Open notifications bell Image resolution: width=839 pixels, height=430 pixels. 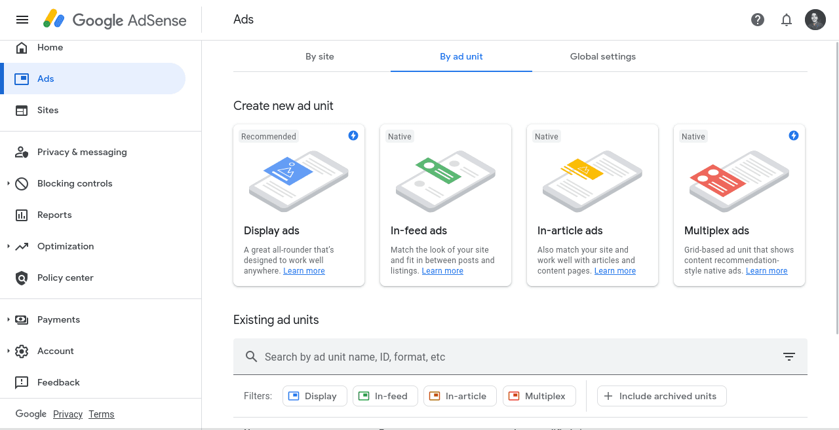[x=787, y=20]
